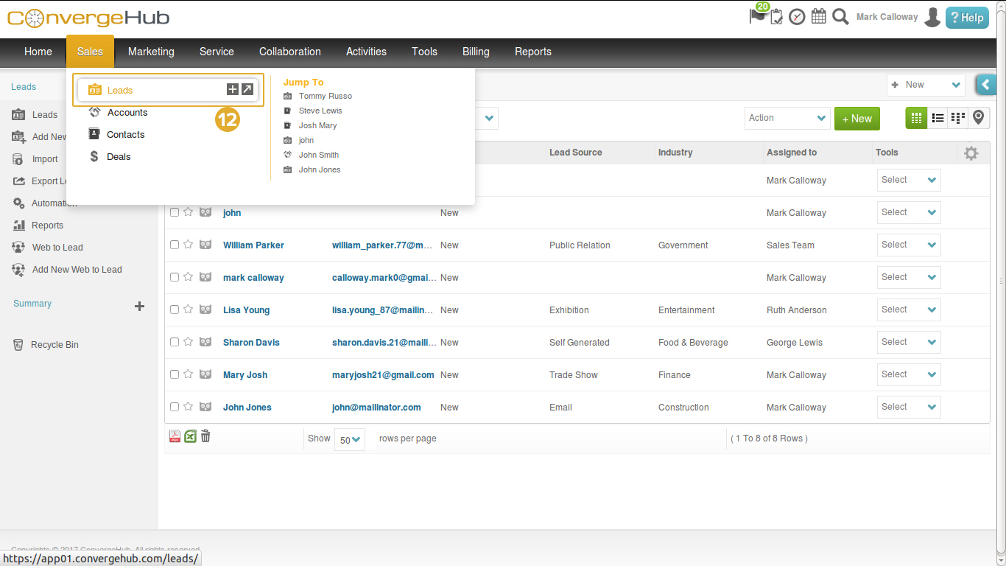Viewport: 1006px width, 566px height.
Task: Open Tools Select dropdown for john row
Action: click(909, 212)
